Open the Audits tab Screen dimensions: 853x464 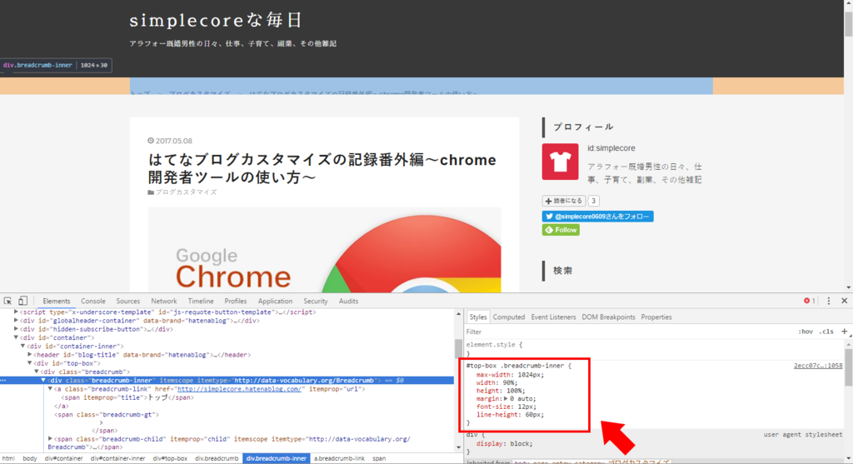click(348, 301)
